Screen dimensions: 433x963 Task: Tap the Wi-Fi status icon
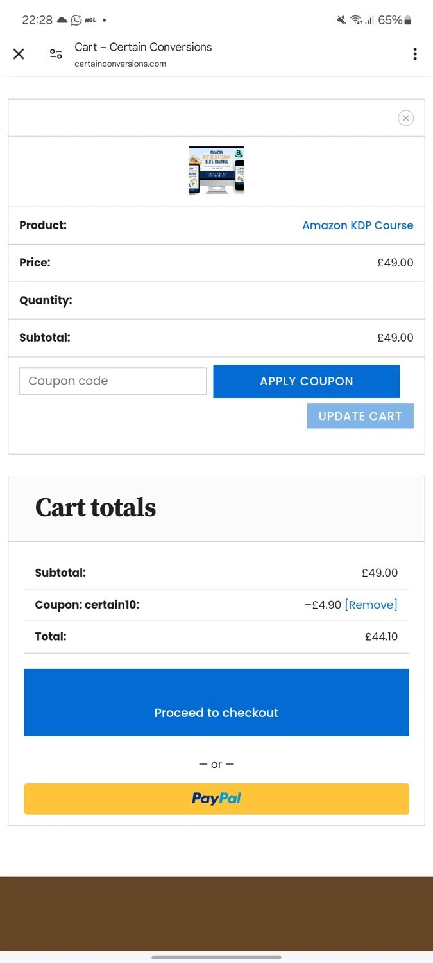[355, 20]
